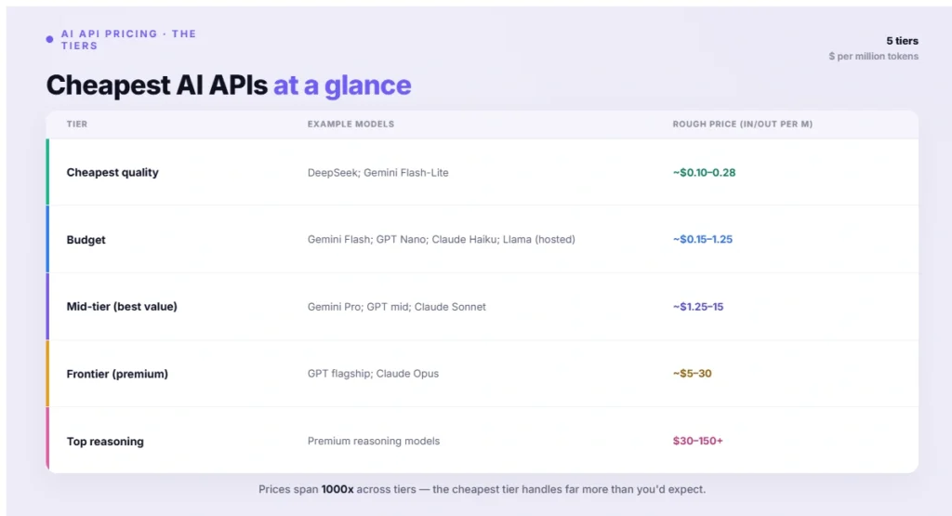Click 'DeepSeek; Gemini Flash-Lite' models cell
The image size is (952, 516).
378,172
